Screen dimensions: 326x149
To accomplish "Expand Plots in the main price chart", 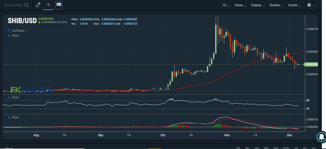I will pyautogui.click(x=13, y=36).
